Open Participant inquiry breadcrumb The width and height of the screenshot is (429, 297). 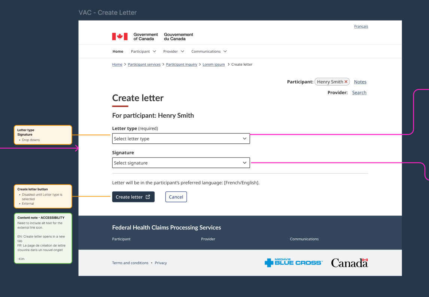tap(182, 64)
